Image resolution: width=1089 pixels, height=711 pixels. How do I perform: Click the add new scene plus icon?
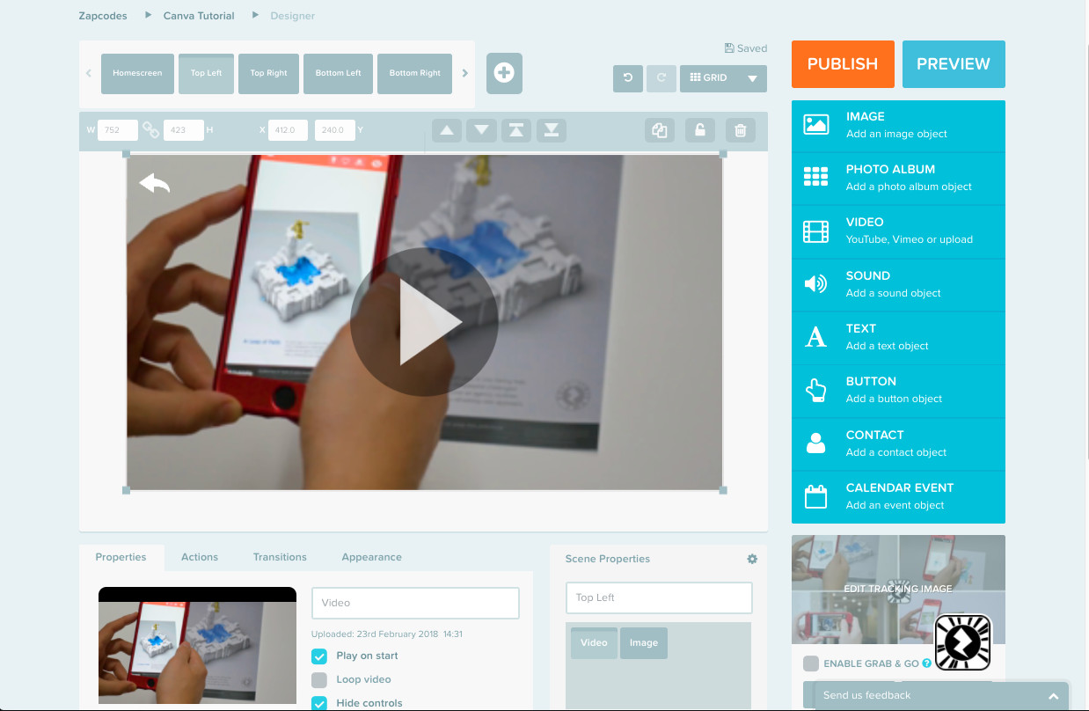pos(504,73)
